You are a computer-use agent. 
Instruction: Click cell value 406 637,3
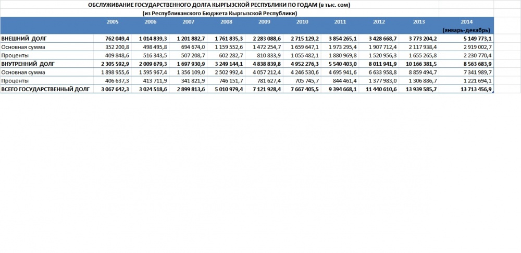[117, 80]
